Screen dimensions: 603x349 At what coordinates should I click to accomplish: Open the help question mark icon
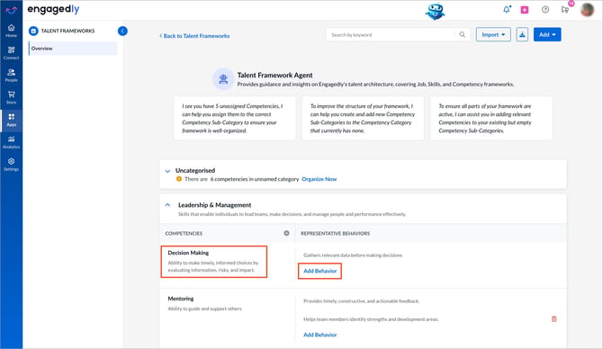click(545, 10)
